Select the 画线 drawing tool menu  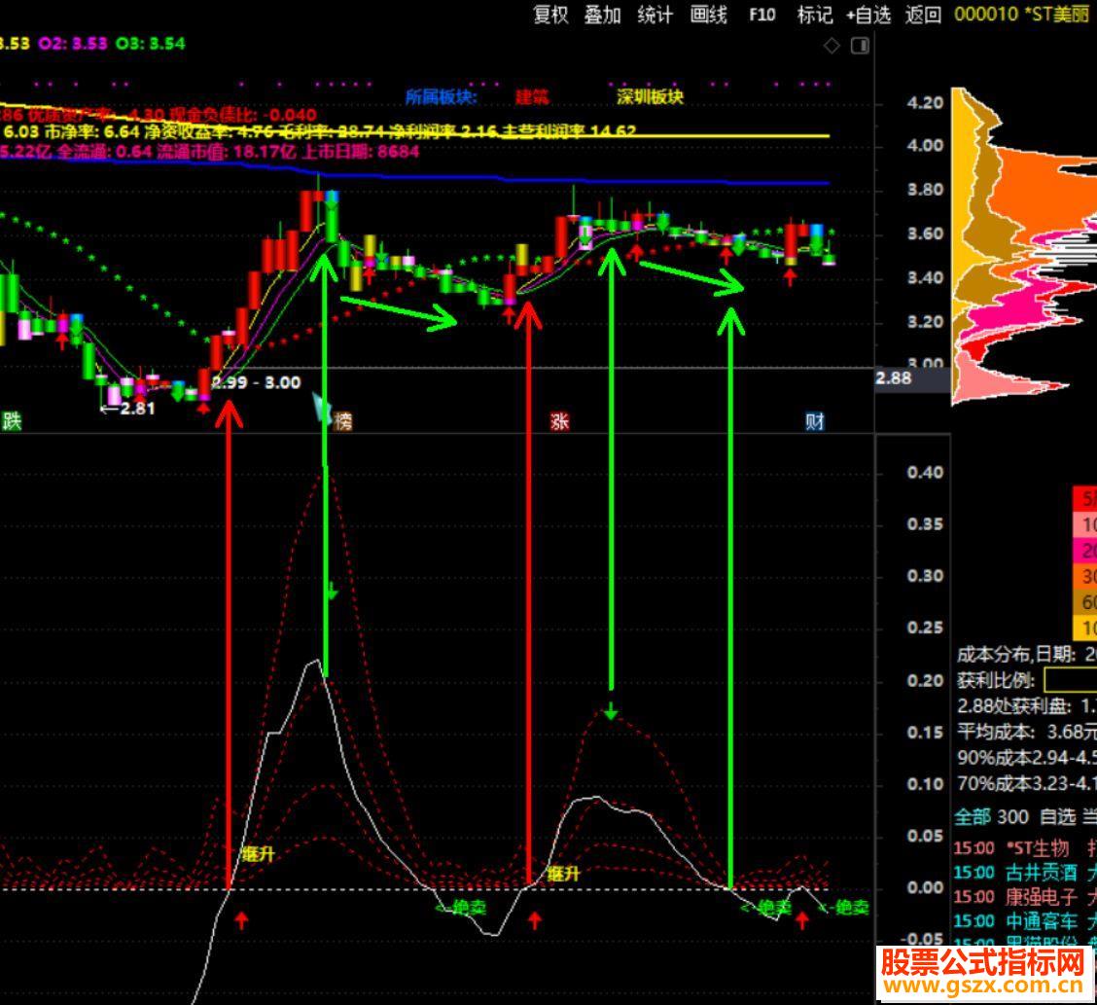pos(709,15)
